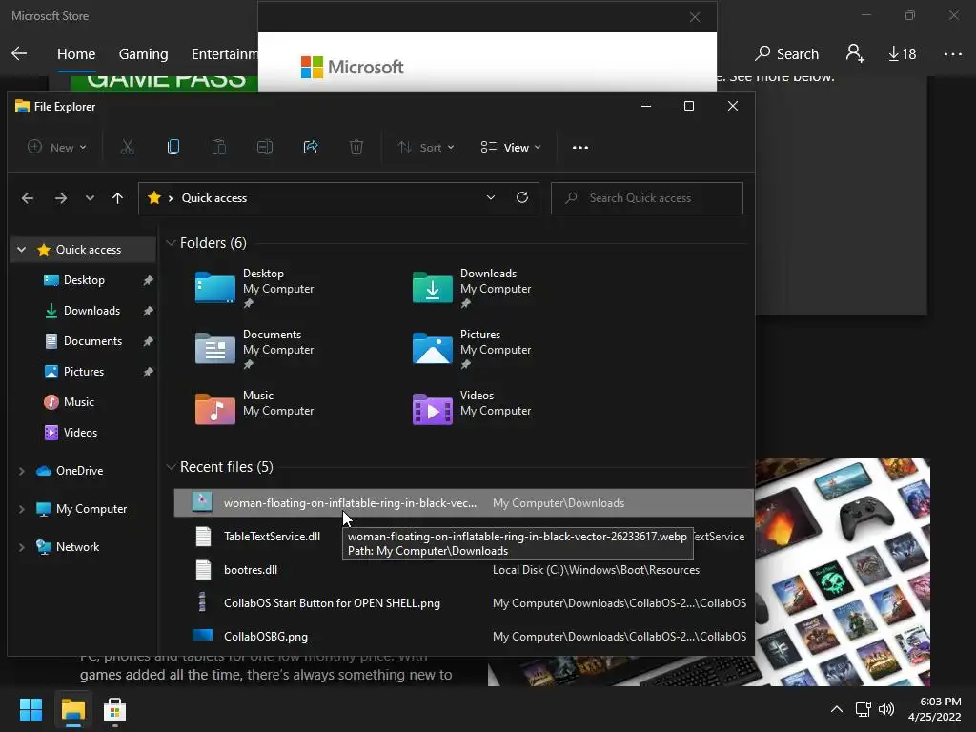The height and width of the screenshot is (732, 976).
Task: Go up one level with the up arrow
Action: [x=117, y=198]
